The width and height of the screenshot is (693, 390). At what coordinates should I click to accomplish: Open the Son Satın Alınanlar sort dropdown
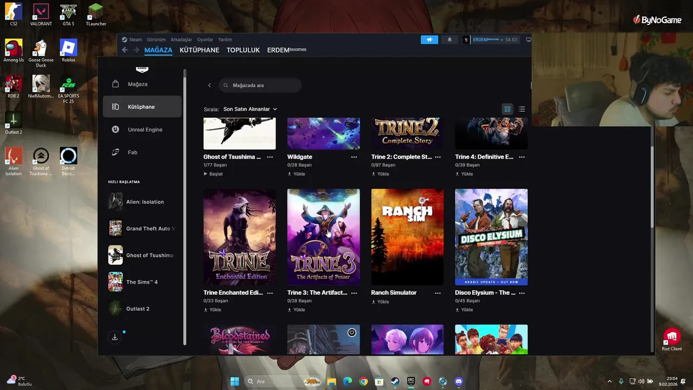coord(250,109)
